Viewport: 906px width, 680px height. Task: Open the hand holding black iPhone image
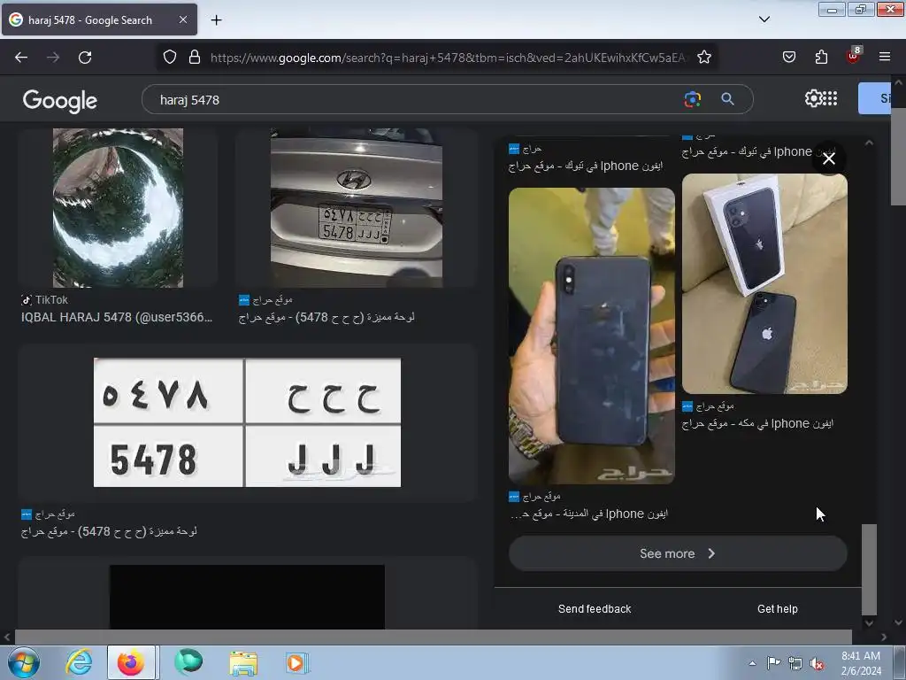(591, 336)
